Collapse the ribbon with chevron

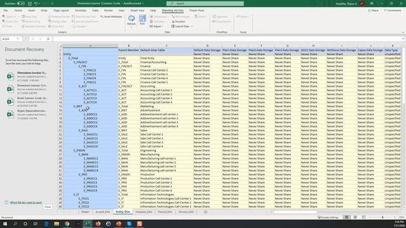tap(403, 32)
